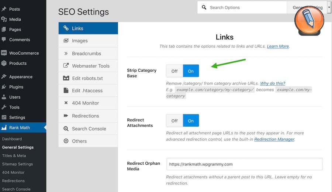This screenshot has height=192, width=332.
Task: Click the Links heading text
Action: point(224,37)
